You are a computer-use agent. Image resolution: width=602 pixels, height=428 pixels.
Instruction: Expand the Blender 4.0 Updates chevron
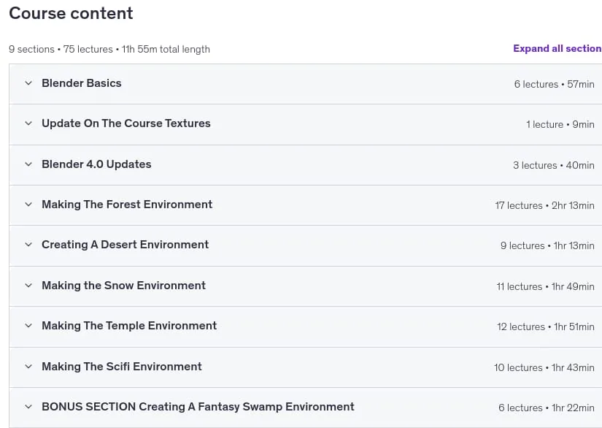coord(28,164)
